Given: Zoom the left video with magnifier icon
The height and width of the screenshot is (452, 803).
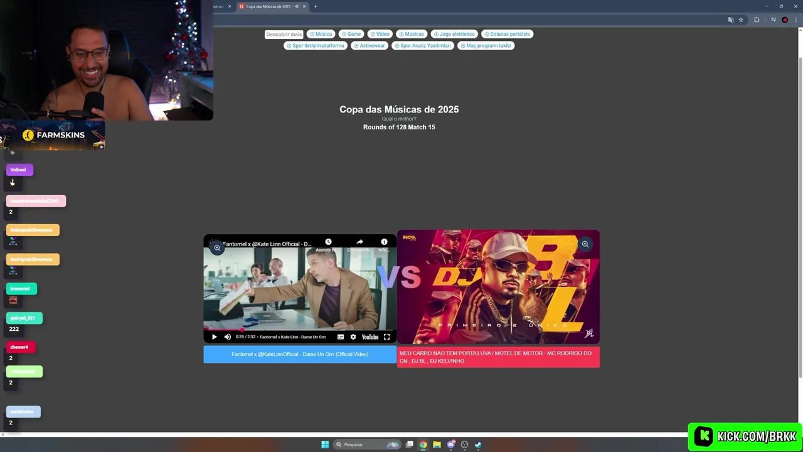Looking at the screenshot, I should click(x=217, y=248).
